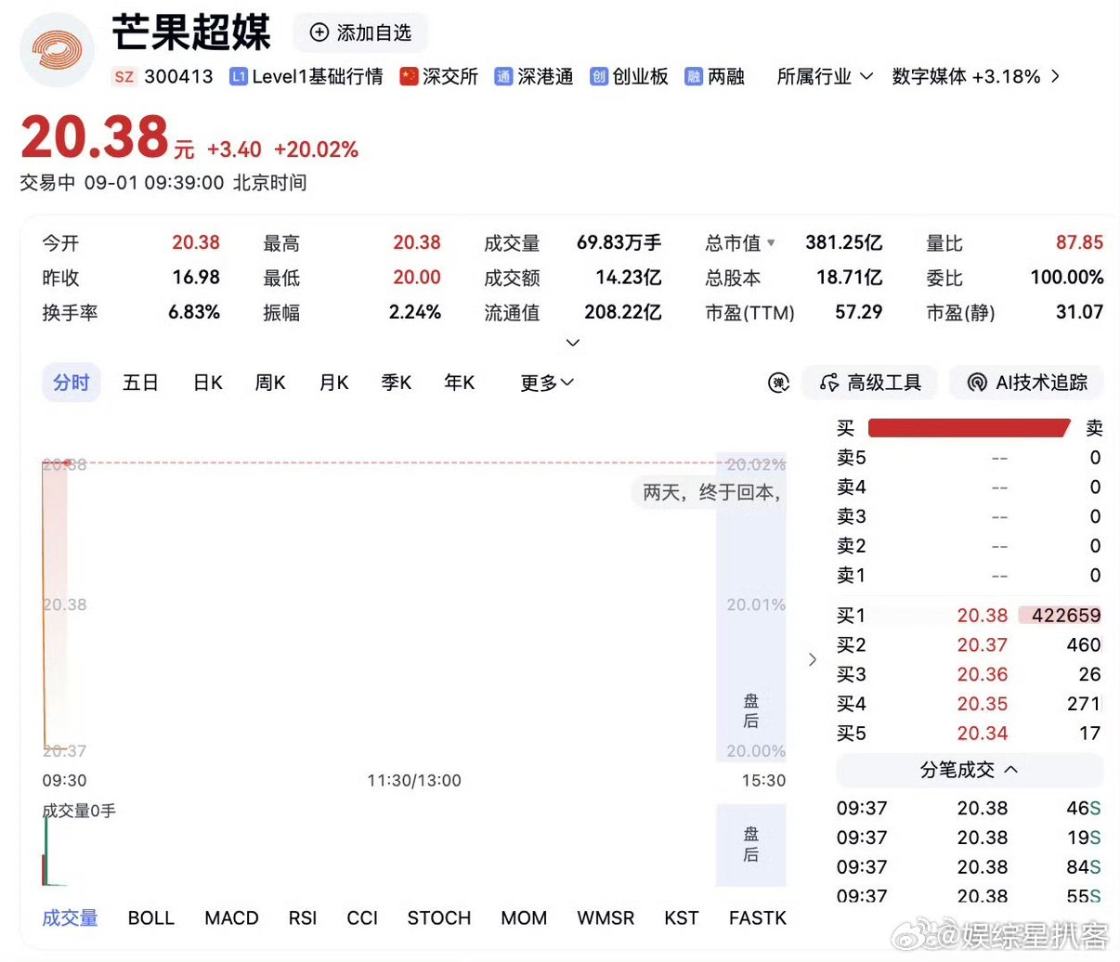Click 市盈(TTM) value 57.29
This screenshot has width=1120, height=962.
coord(859,313)
